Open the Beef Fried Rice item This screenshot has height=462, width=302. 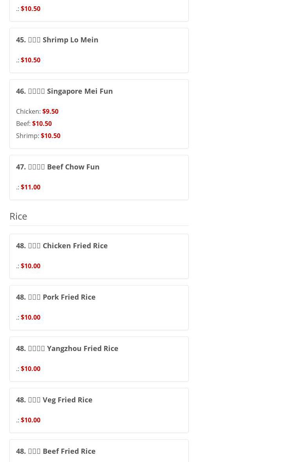point(56,451)
